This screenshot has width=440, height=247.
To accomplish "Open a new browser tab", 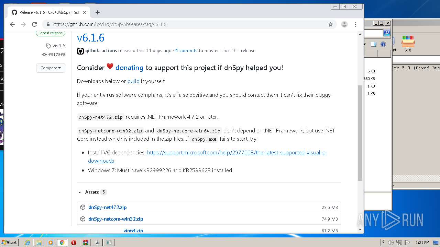I will pos(98,12).
